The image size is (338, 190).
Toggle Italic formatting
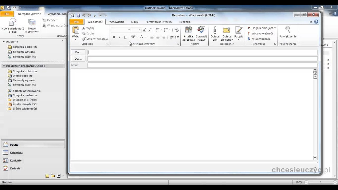tap(119, 37)
